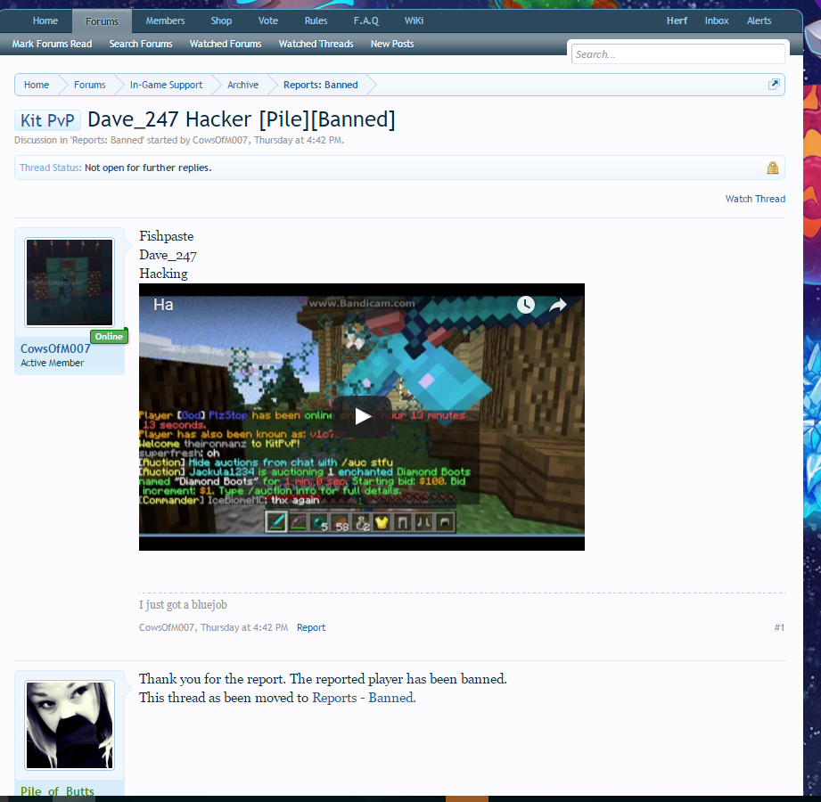821x802 pixels.
Task: Open Watched Forums link
Action: (x=226, y=44)
